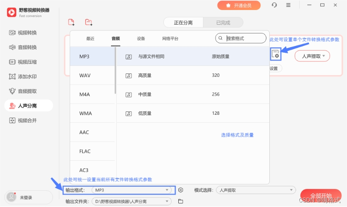Choose FLAC format in list
Image resolution: width=347 pixels, height=207 pixels.
coord(92,151)
